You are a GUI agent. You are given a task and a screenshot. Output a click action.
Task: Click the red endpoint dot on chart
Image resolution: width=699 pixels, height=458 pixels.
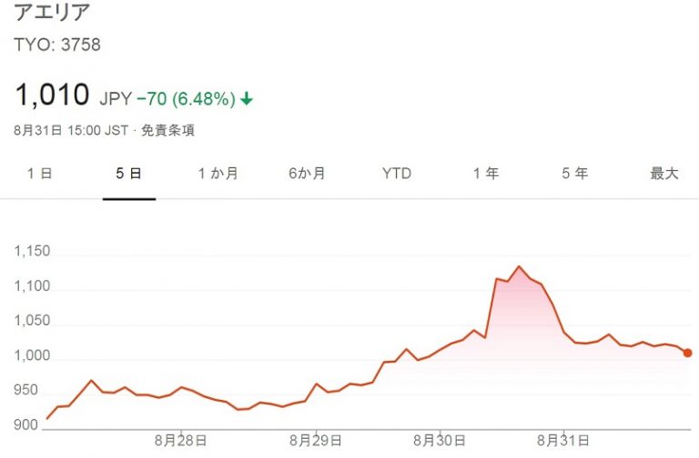pyautogui.click(x=687, y=353)
